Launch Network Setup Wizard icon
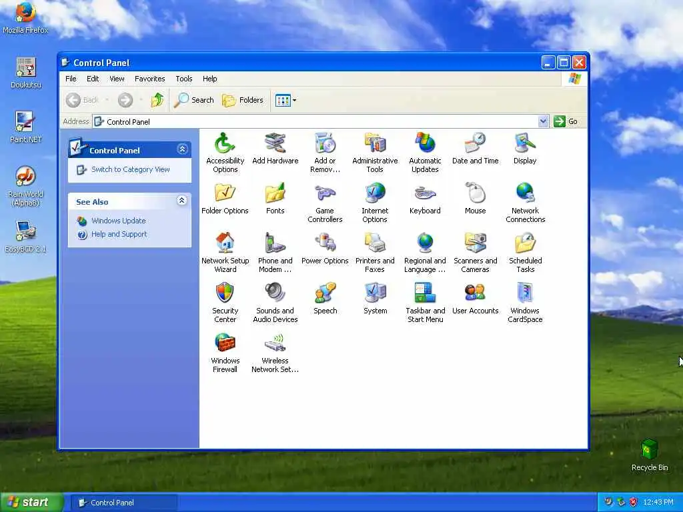 click(x=225, y=253)
